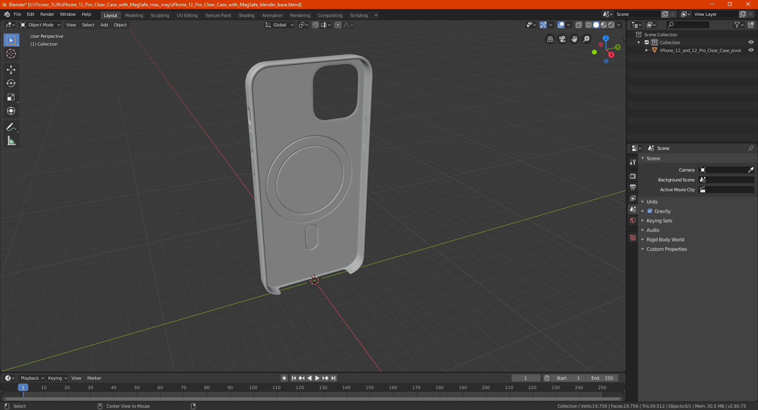The height and width of the screenshot is (410, 758).
Task: Click the camera eyedropper icon
Action: pyautogui.click(x=750, y=170)
